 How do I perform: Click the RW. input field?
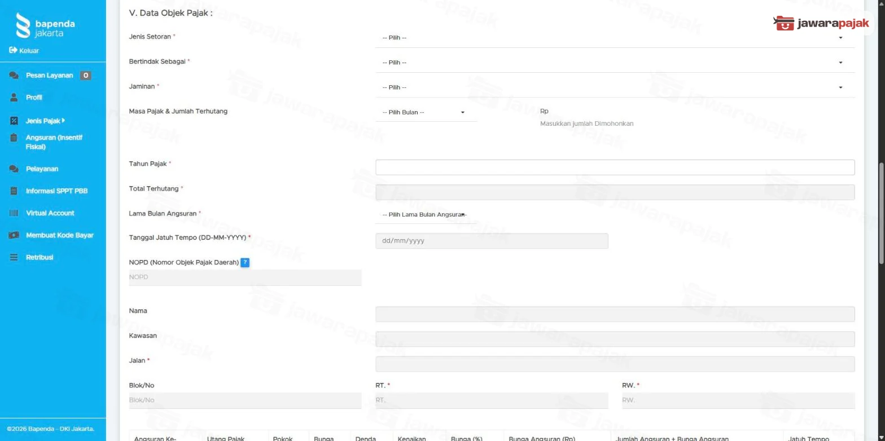tap(738, 400)
